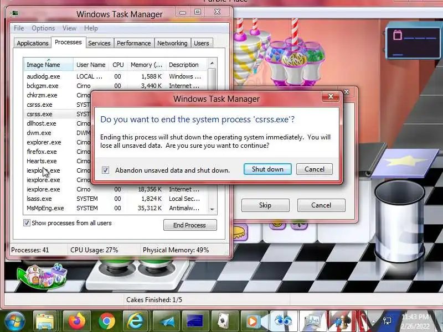Maximize the Windows Task Manager window
Image resolution: width=443 pixels, height=332 pixels.
coord(198,12)
